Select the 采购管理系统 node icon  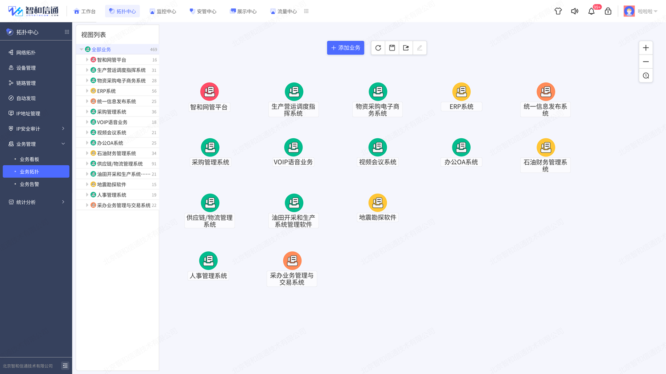point(210,147)
